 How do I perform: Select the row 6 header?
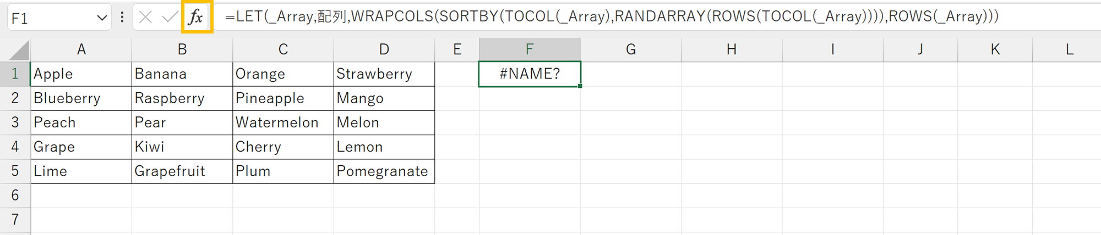15,195
